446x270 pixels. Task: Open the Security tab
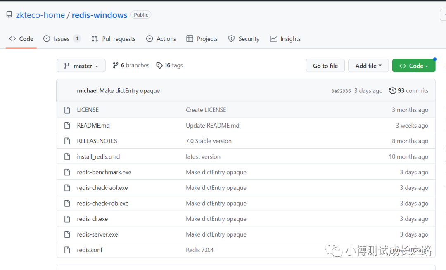[244, 39]
